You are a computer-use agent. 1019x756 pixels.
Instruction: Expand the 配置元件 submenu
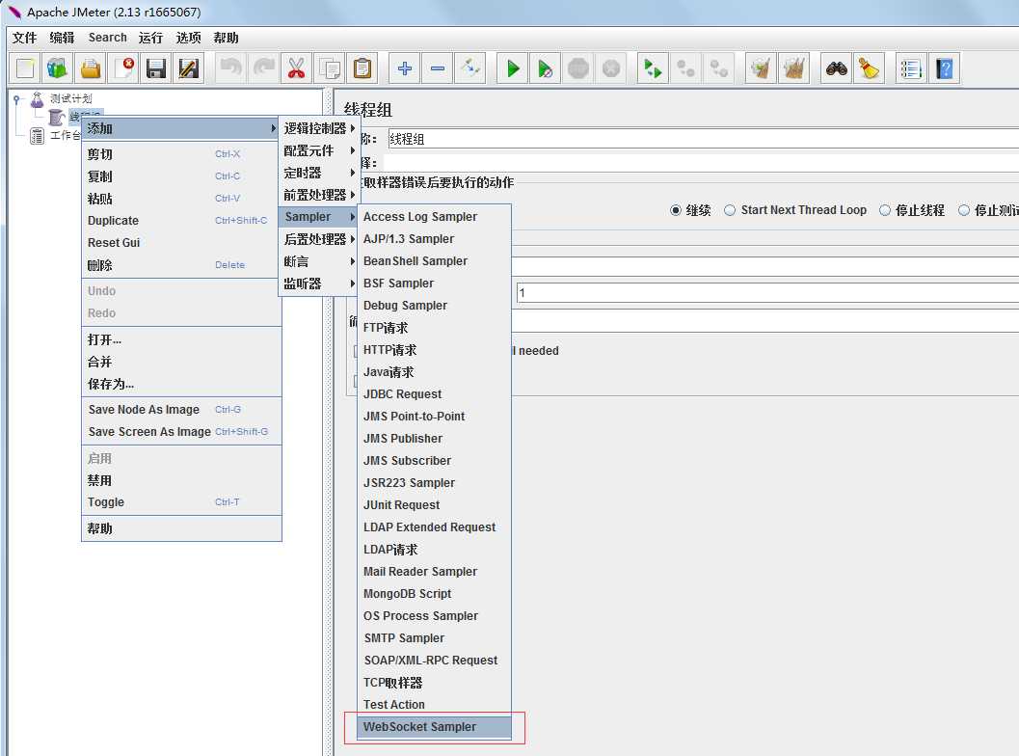318,150
